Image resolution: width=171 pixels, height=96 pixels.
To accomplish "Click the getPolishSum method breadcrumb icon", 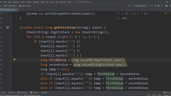I will click(x=20, y=6).
